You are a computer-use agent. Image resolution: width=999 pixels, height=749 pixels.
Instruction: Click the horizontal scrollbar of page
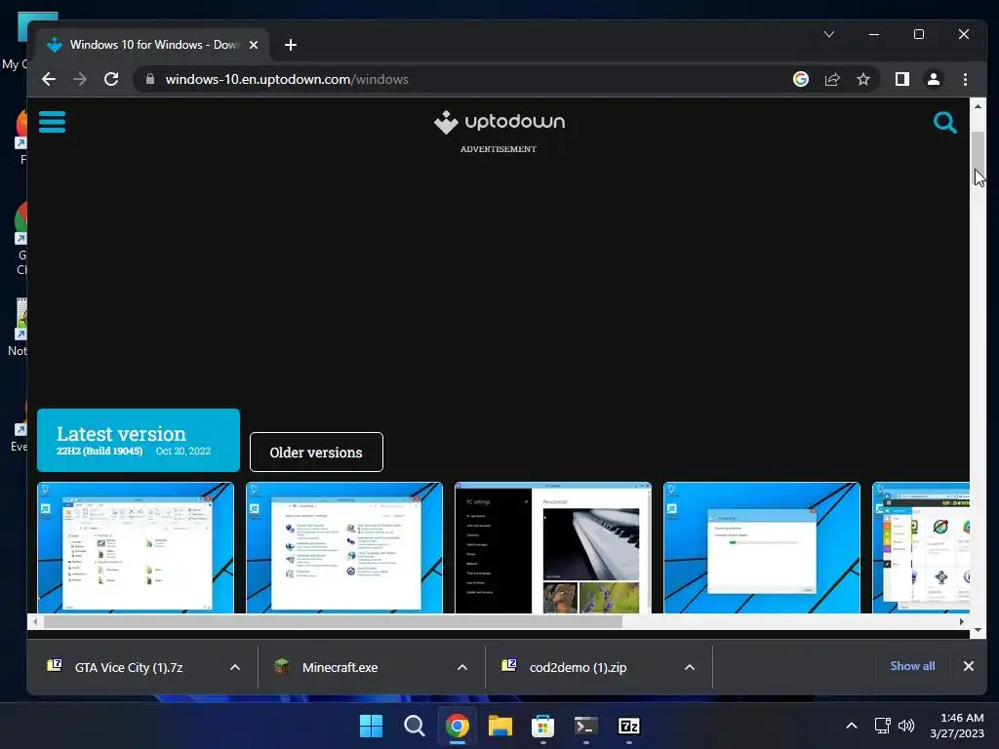click(x=333, y=621)
